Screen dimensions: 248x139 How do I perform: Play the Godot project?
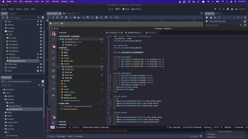coord(215,9)
